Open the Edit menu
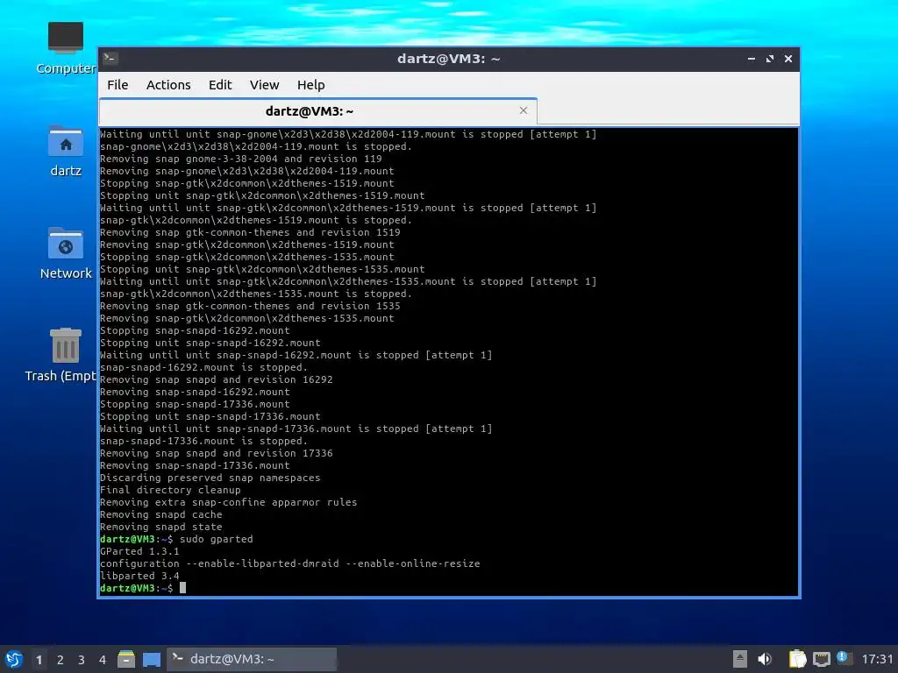Screen dimensions: 898x673 (220, 85)
